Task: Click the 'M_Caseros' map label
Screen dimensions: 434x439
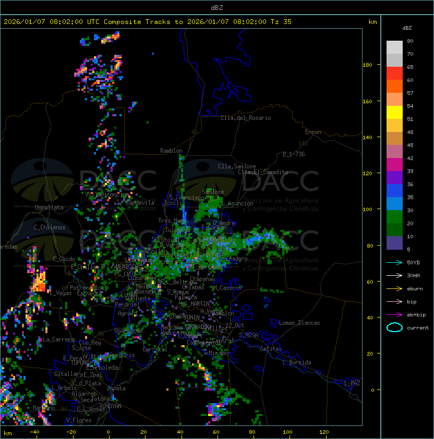Action: [x=227, y=287]
